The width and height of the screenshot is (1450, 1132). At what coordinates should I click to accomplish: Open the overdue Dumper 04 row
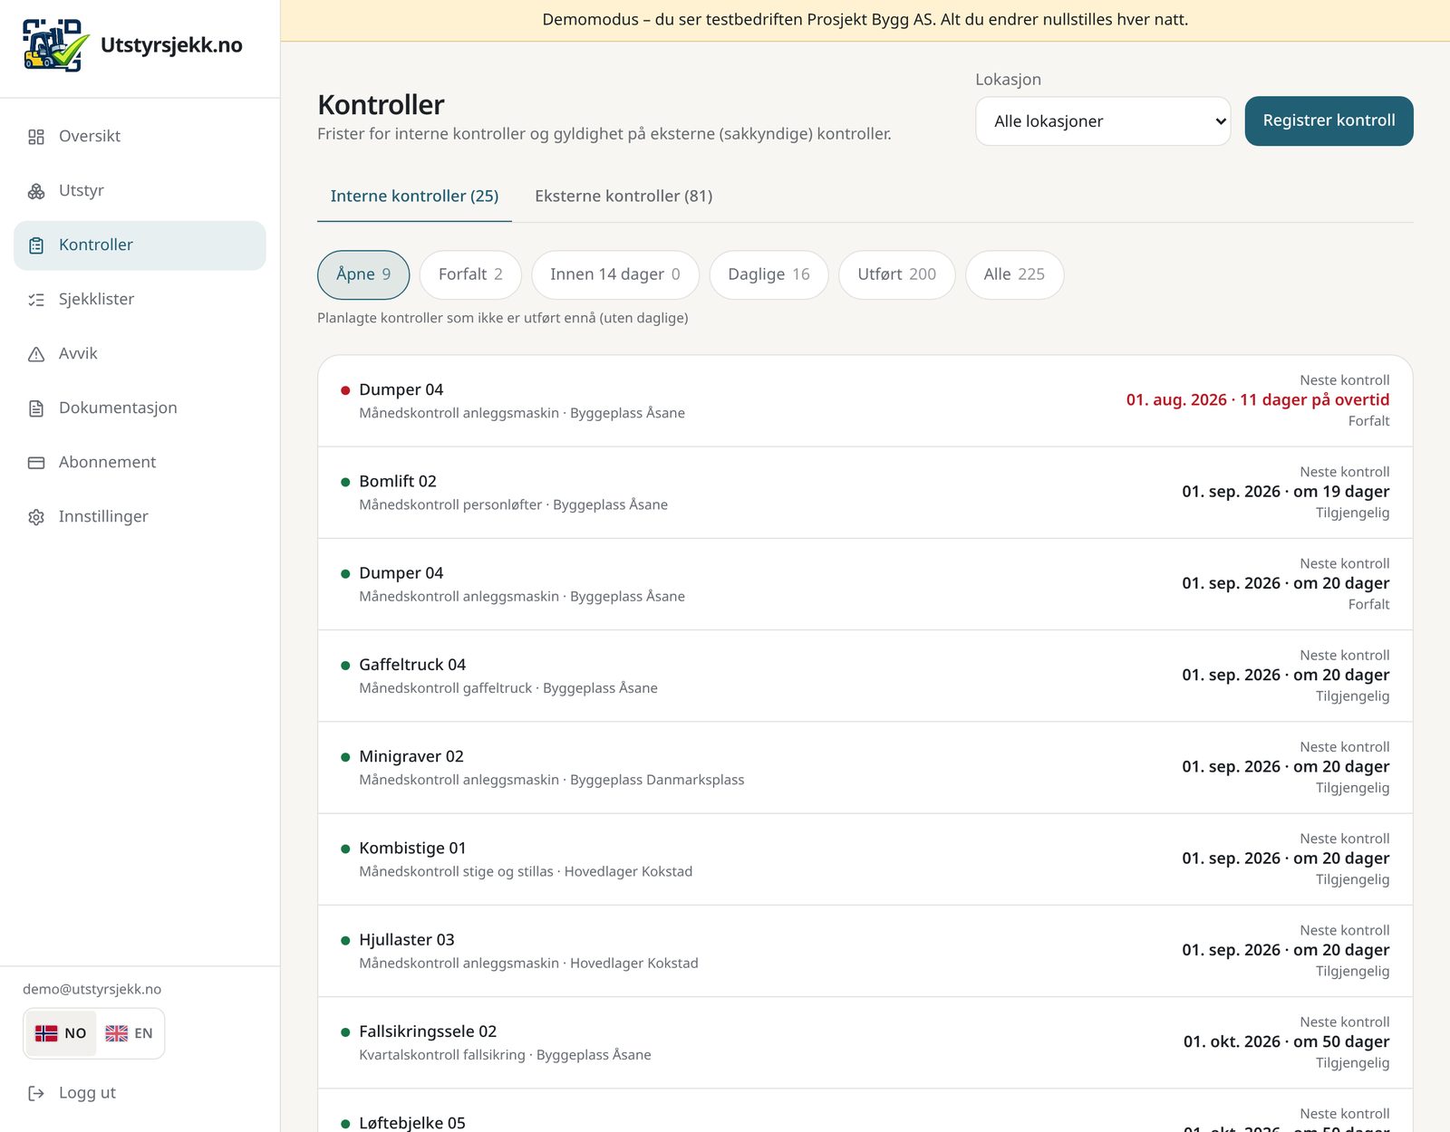[865, 401]
